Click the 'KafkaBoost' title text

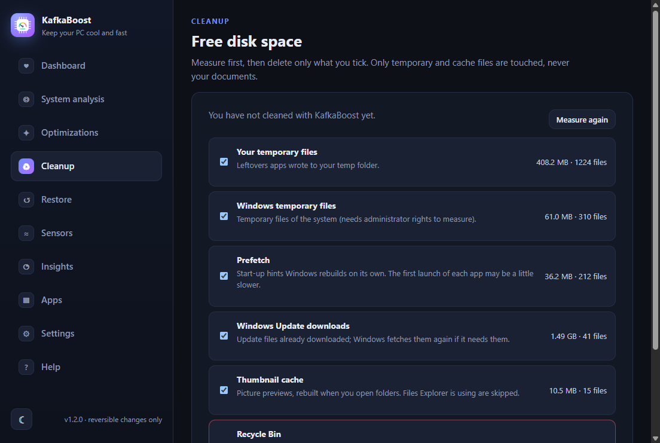tap(66, 20)
